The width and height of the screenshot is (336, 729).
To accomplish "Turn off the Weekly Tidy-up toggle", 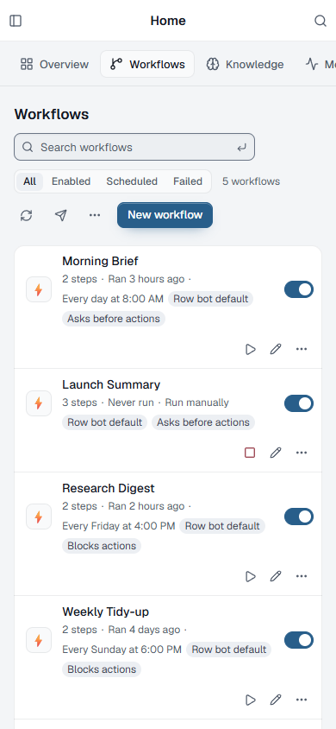I will (x=299, y=640).
